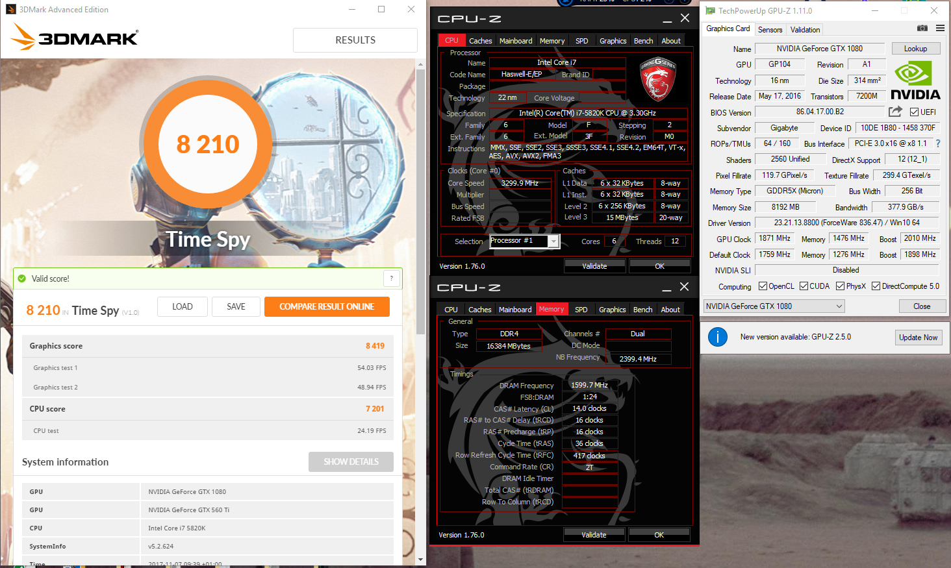
Task: Switch to the Sensors tab in GPU-Z
Action: coord(770,30)
